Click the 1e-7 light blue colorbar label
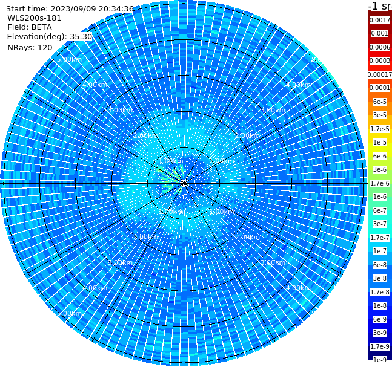This screenshot has width=392, height=367. [x=380, y=251]
